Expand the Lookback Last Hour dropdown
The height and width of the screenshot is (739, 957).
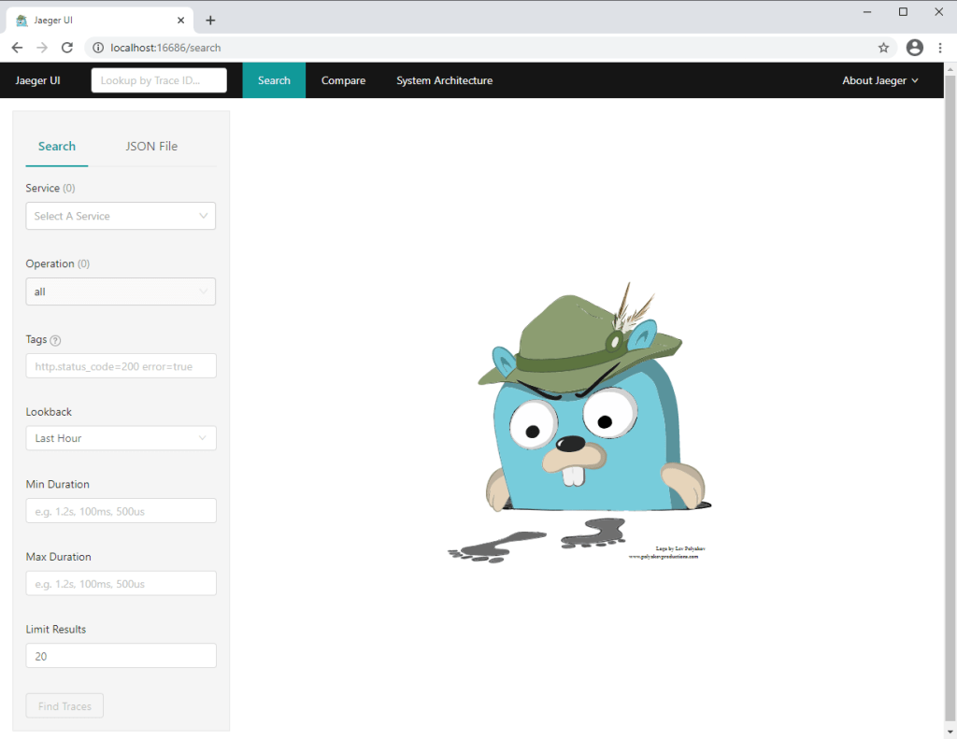pos(121,438)
